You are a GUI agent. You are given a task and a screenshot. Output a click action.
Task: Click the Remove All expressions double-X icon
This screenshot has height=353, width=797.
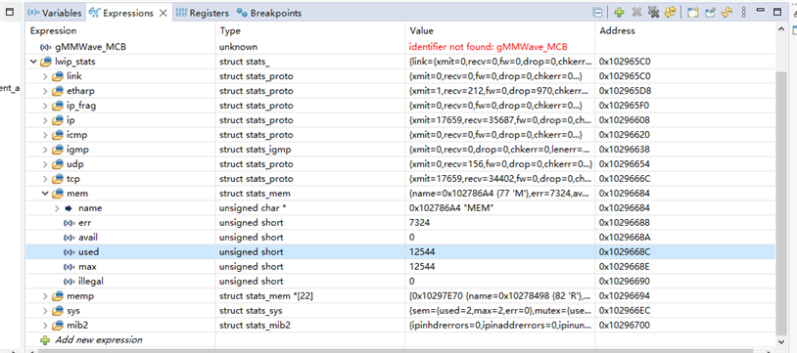tap(653, 12)
